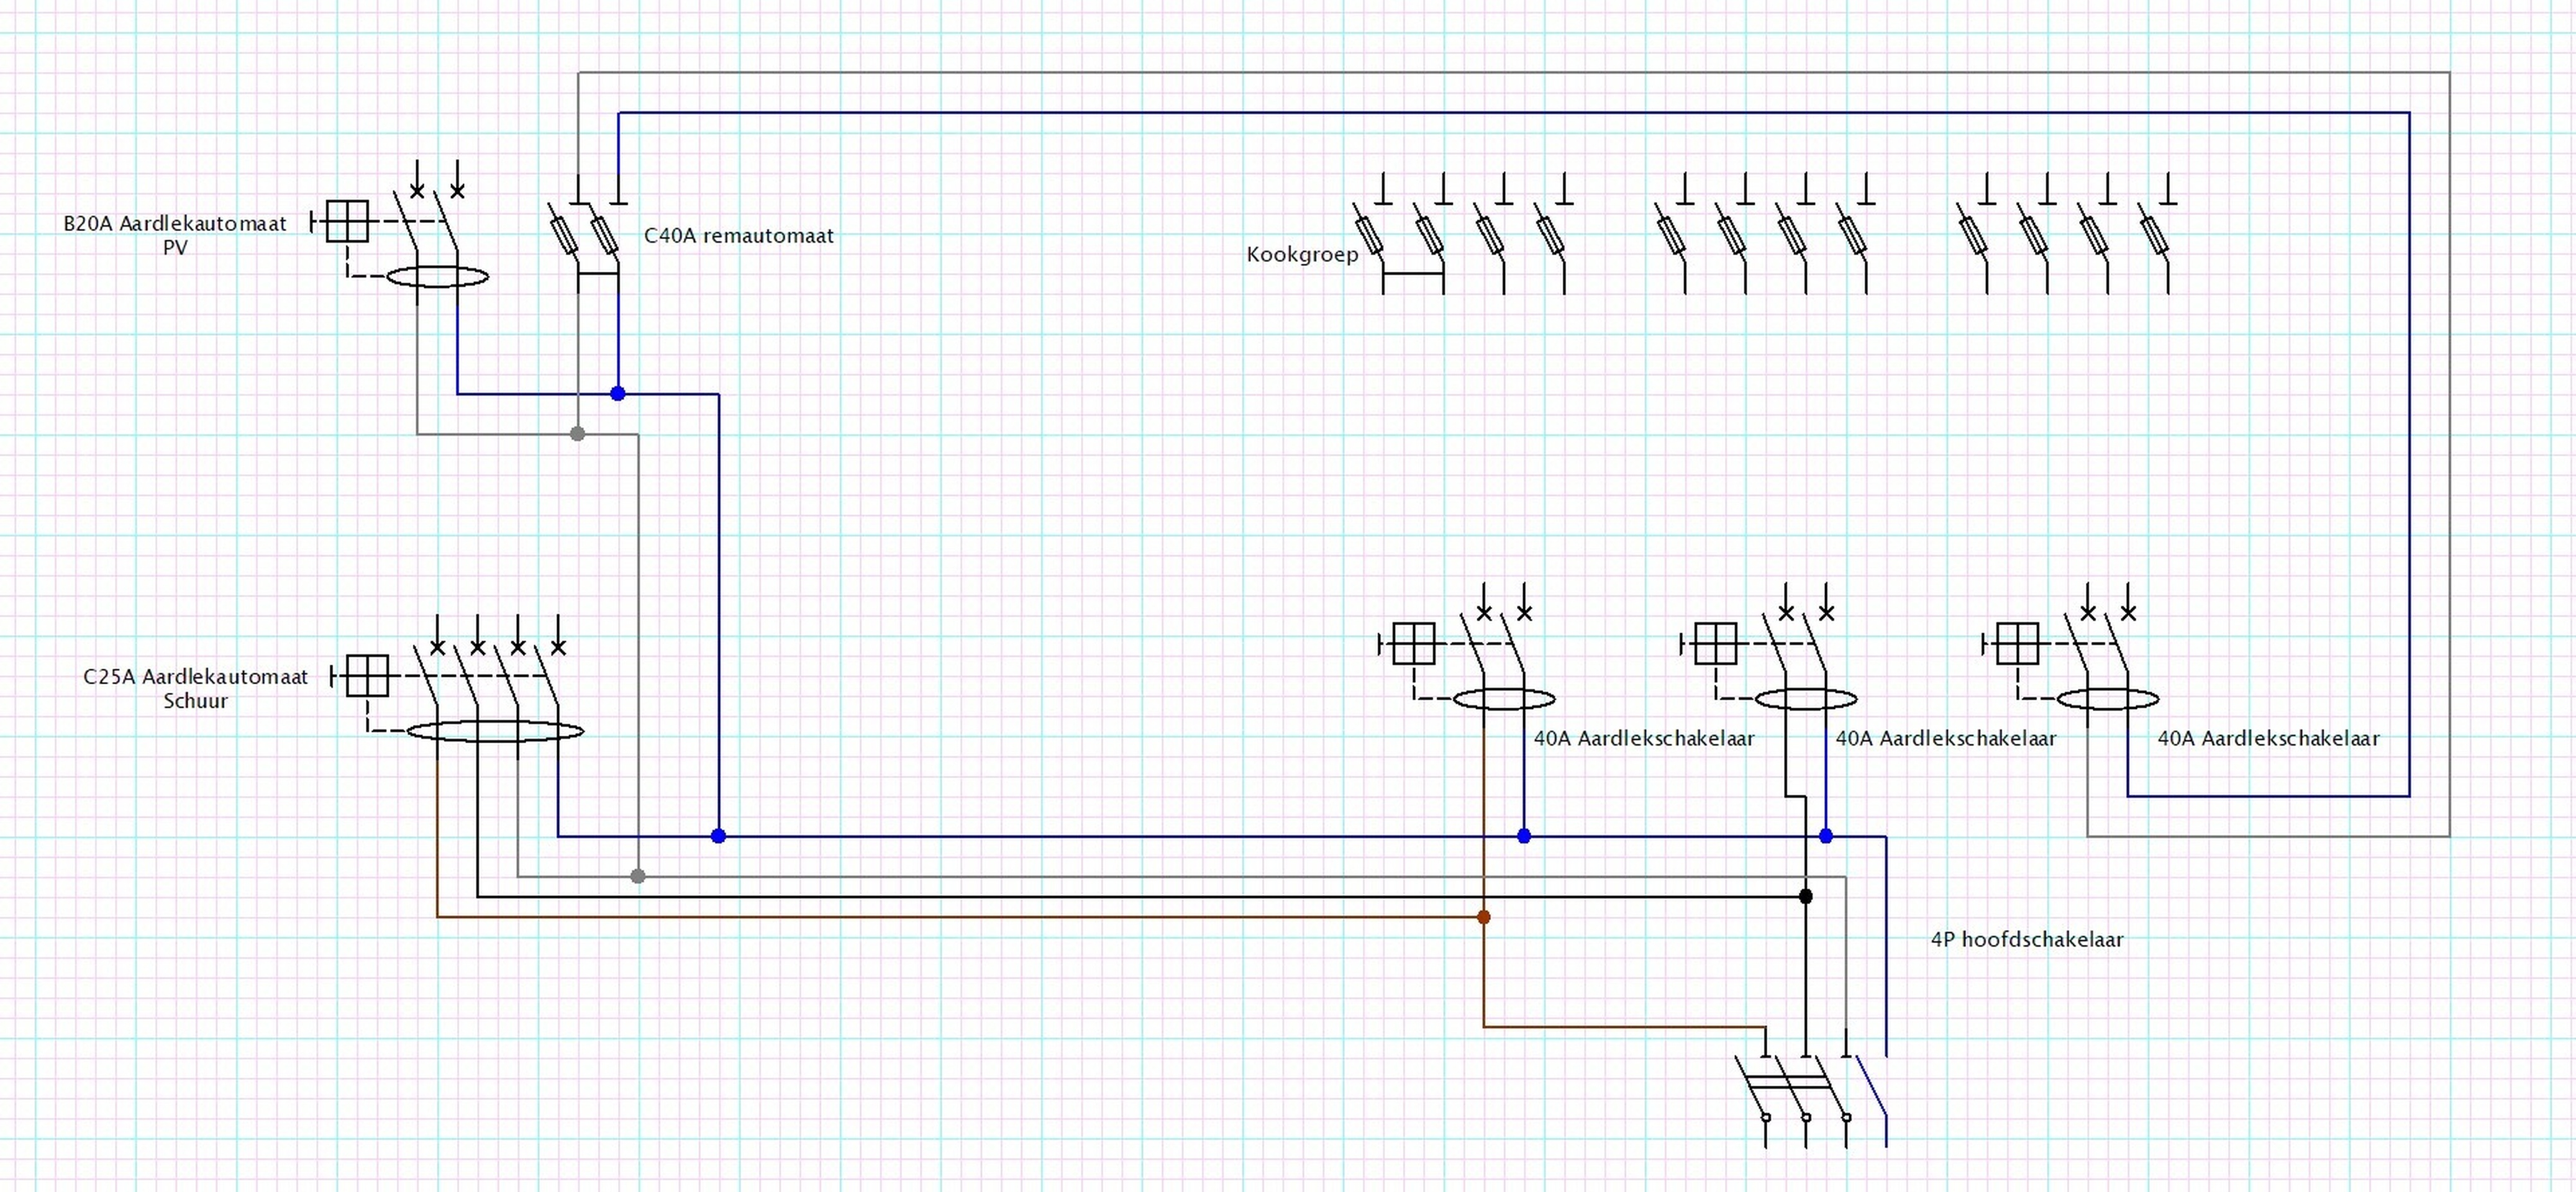
Task: Click the brown wire junction dot
Action: tap(1484, 917)
